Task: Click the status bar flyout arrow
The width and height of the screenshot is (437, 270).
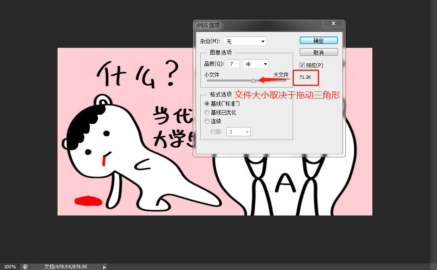Action: click(104, 266)
